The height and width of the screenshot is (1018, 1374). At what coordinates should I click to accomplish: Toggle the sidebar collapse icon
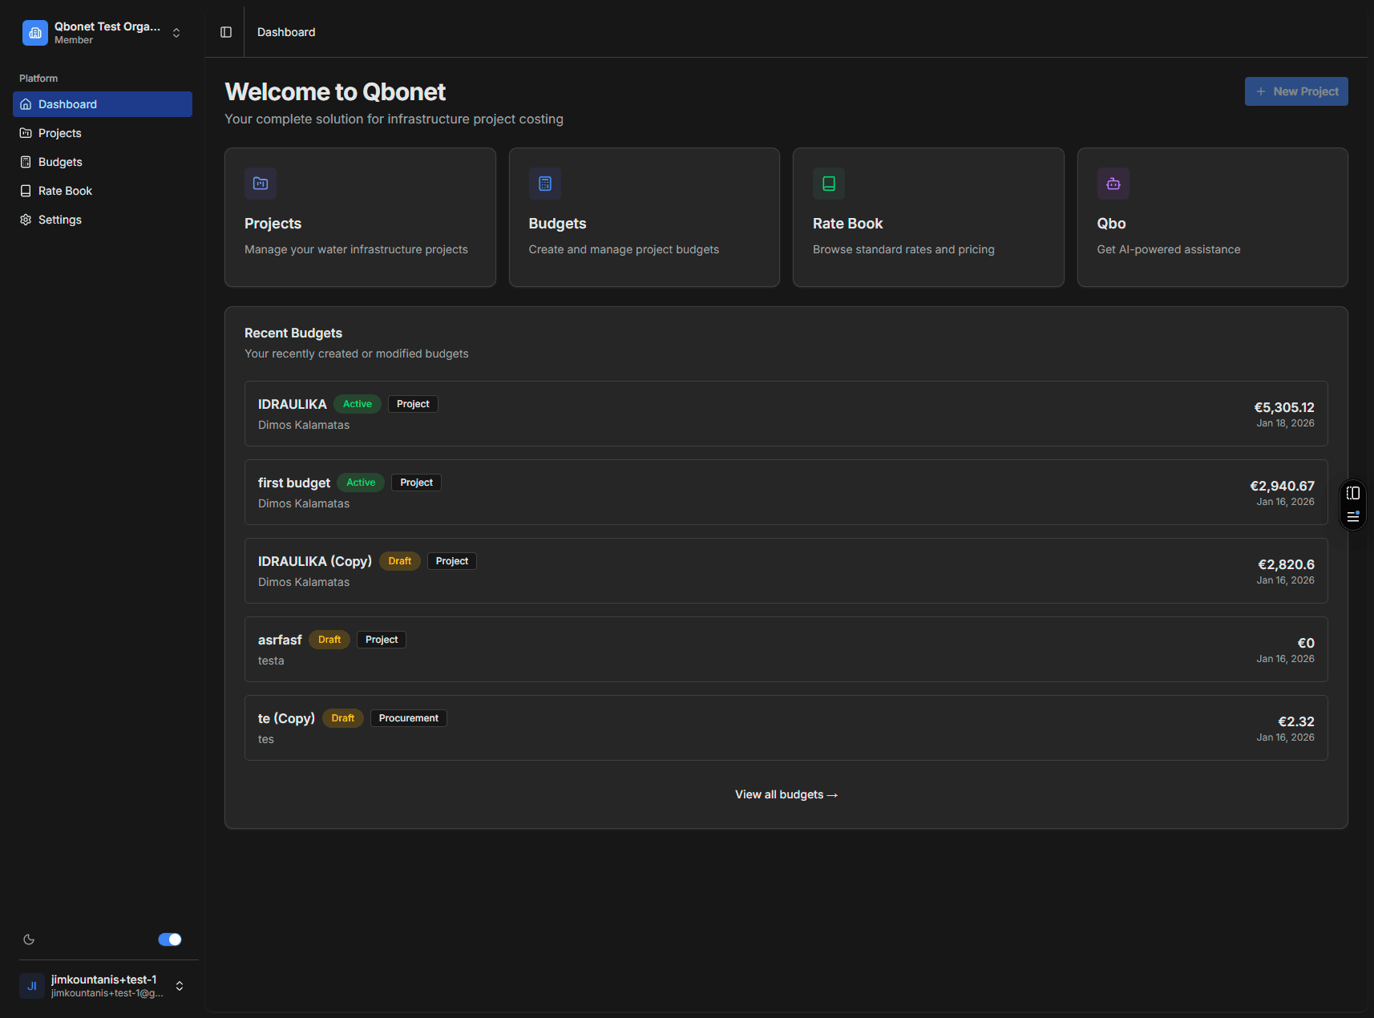click(x=226, y=32)
